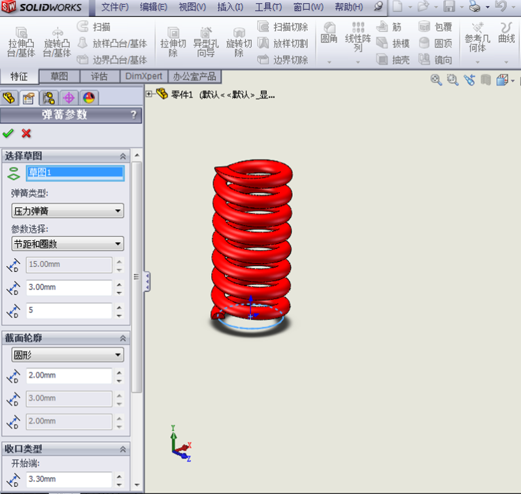Open the Fillet (圆角) dropdown arrow
This screenshot has width=521, height=494.
[329, 62]
